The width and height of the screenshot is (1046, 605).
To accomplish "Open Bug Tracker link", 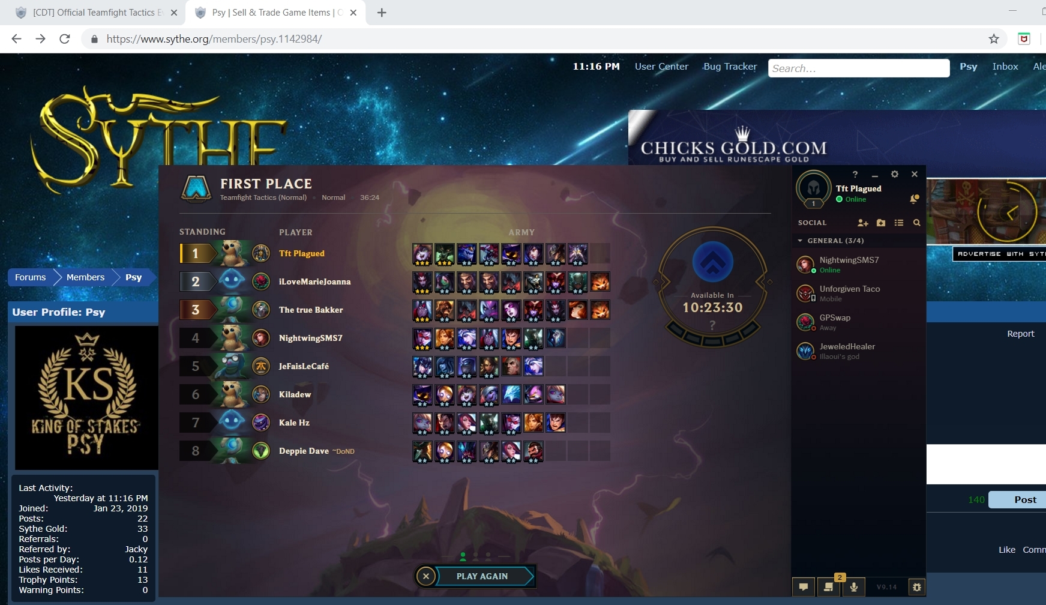I will pyautogui.click(x=730, y=67).
